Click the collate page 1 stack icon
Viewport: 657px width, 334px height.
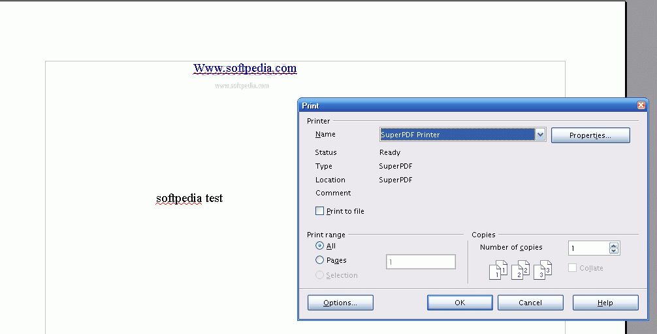498,270
